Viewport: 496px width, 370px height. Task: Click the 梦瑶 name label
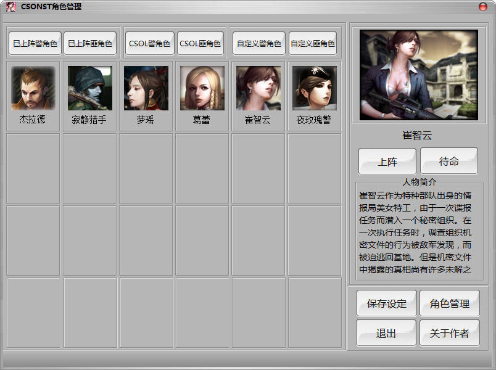(145, 120)
